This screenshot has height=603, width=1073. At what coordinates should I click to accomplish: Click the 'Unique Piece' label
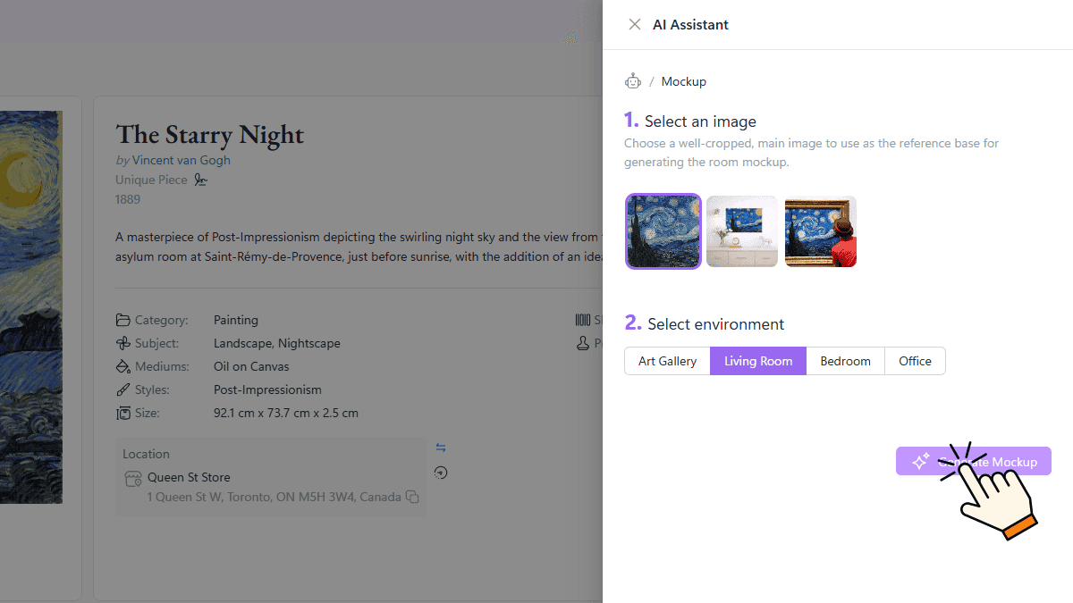coord(151,180)
